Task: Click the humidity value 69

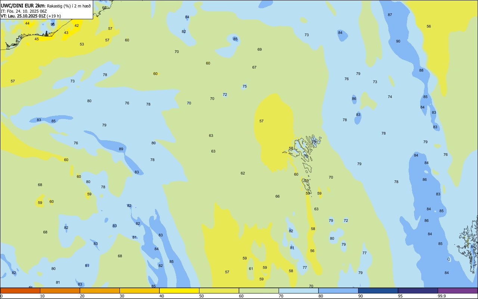Action: pos(260,49)
